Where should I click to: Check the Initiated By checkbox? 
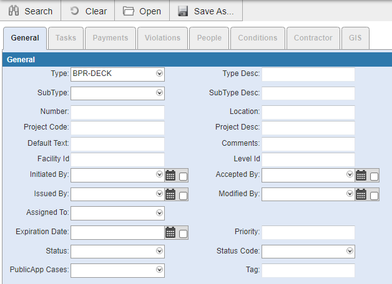click(x=184, y=176)
